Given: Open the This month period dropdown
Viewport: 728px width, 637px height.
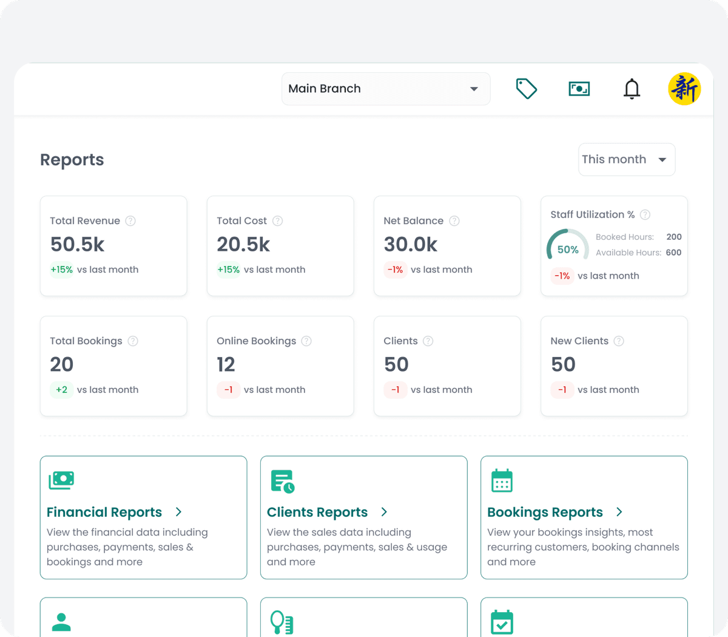Looking at the screenshot, I should 626,159.
